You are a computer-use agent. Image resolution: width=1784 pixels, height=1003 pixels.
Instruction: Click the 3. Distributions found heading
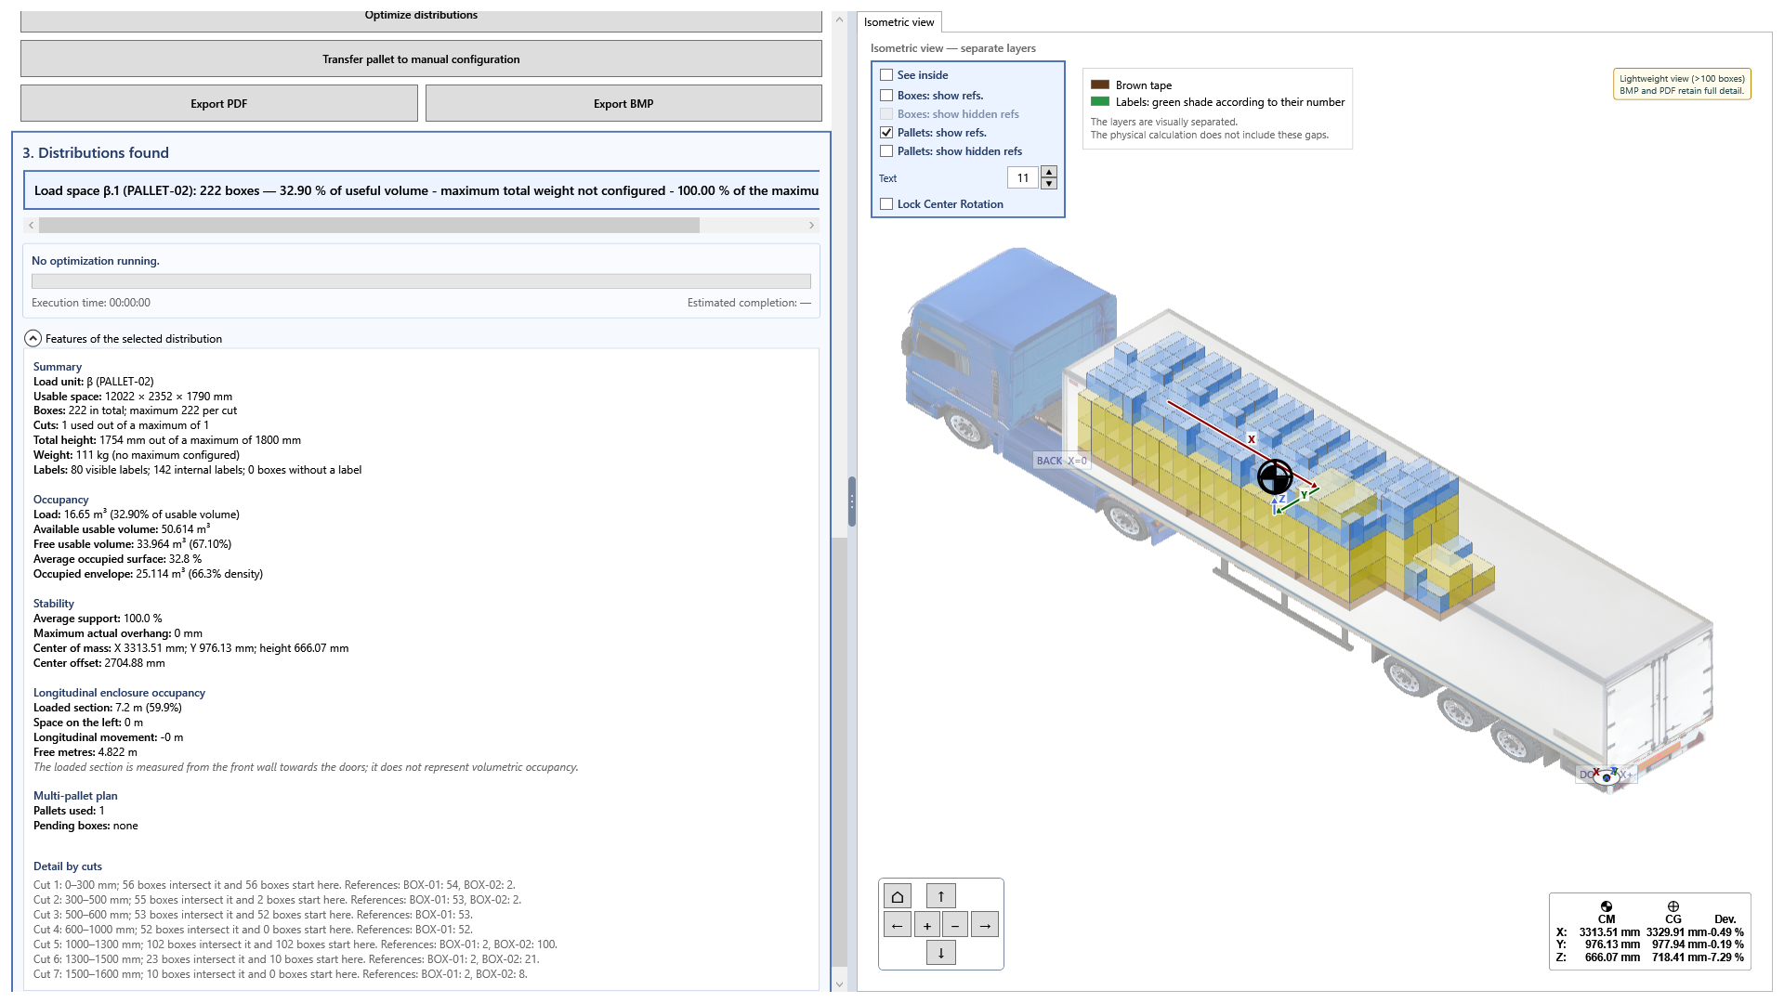point(96,153)
